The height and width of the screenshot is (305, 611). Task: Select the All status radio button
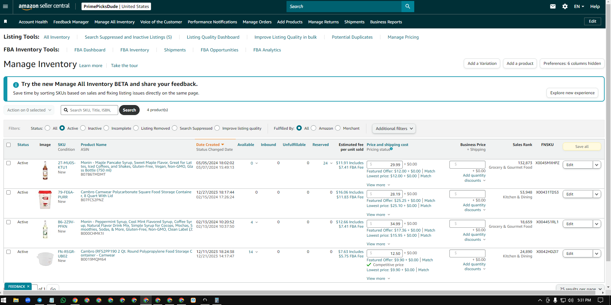click(x=48, y=128)
